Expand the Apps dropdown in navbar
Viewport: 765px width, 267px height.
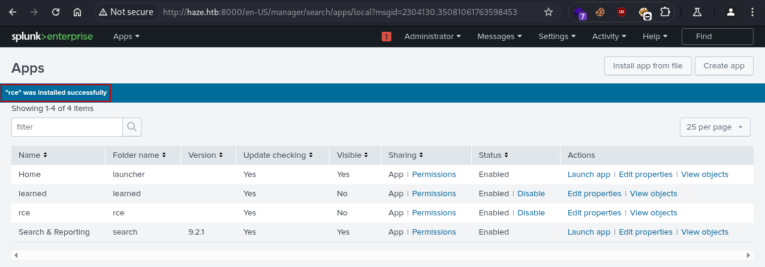[126, 37]
